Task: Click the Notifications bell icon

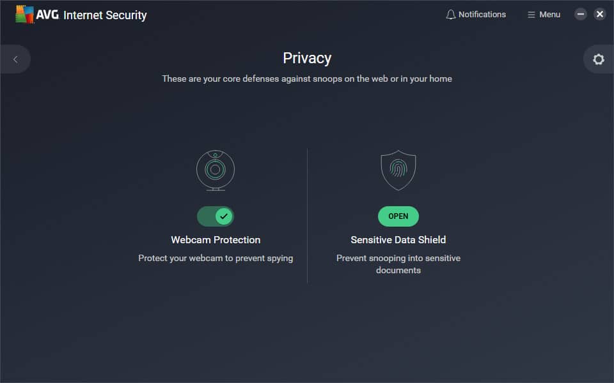Action: coord(451,15)
